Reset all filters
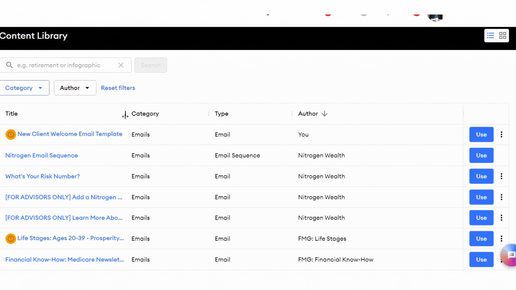 tap(118, 88)
